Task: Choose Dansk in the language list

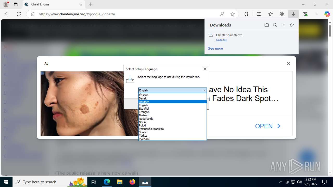Action: tap(172, 98)
